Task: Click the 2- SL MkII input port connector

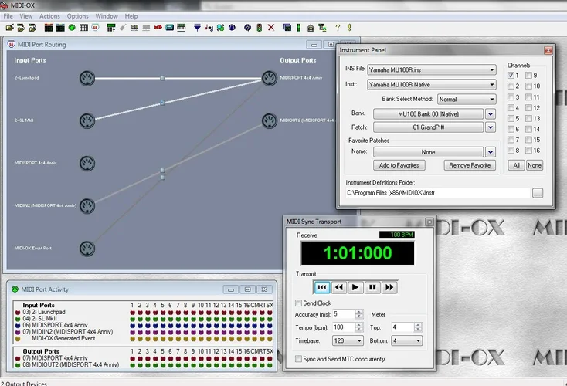Action: point(87,120)
